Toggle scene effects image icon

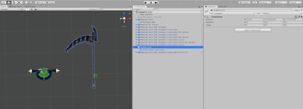click(x=36, y=9)
